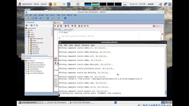The image size is (189, 106).
Task: Open the Tools menu in SQL Developer
Action: 63,15
